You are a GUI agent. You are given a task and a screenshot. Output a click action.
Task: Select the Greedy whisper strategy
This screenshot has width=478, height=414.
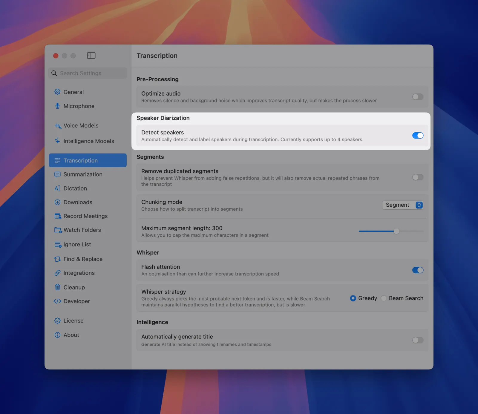[353, 298]
